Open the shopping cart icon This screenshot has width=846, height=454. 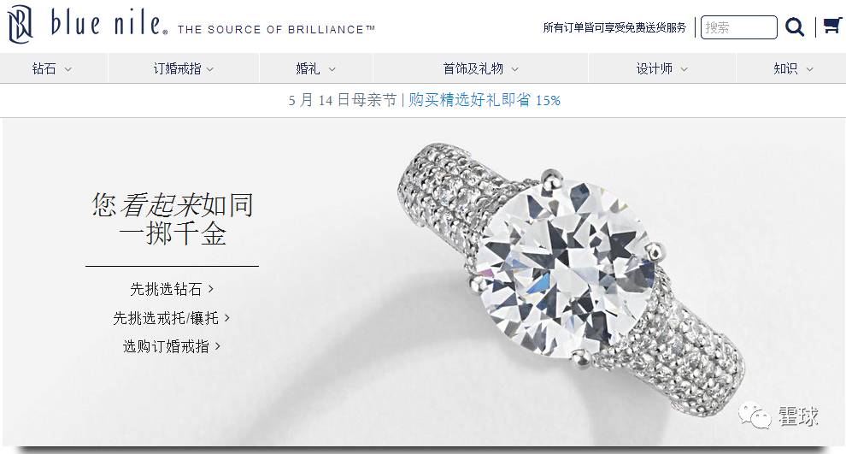832,26
